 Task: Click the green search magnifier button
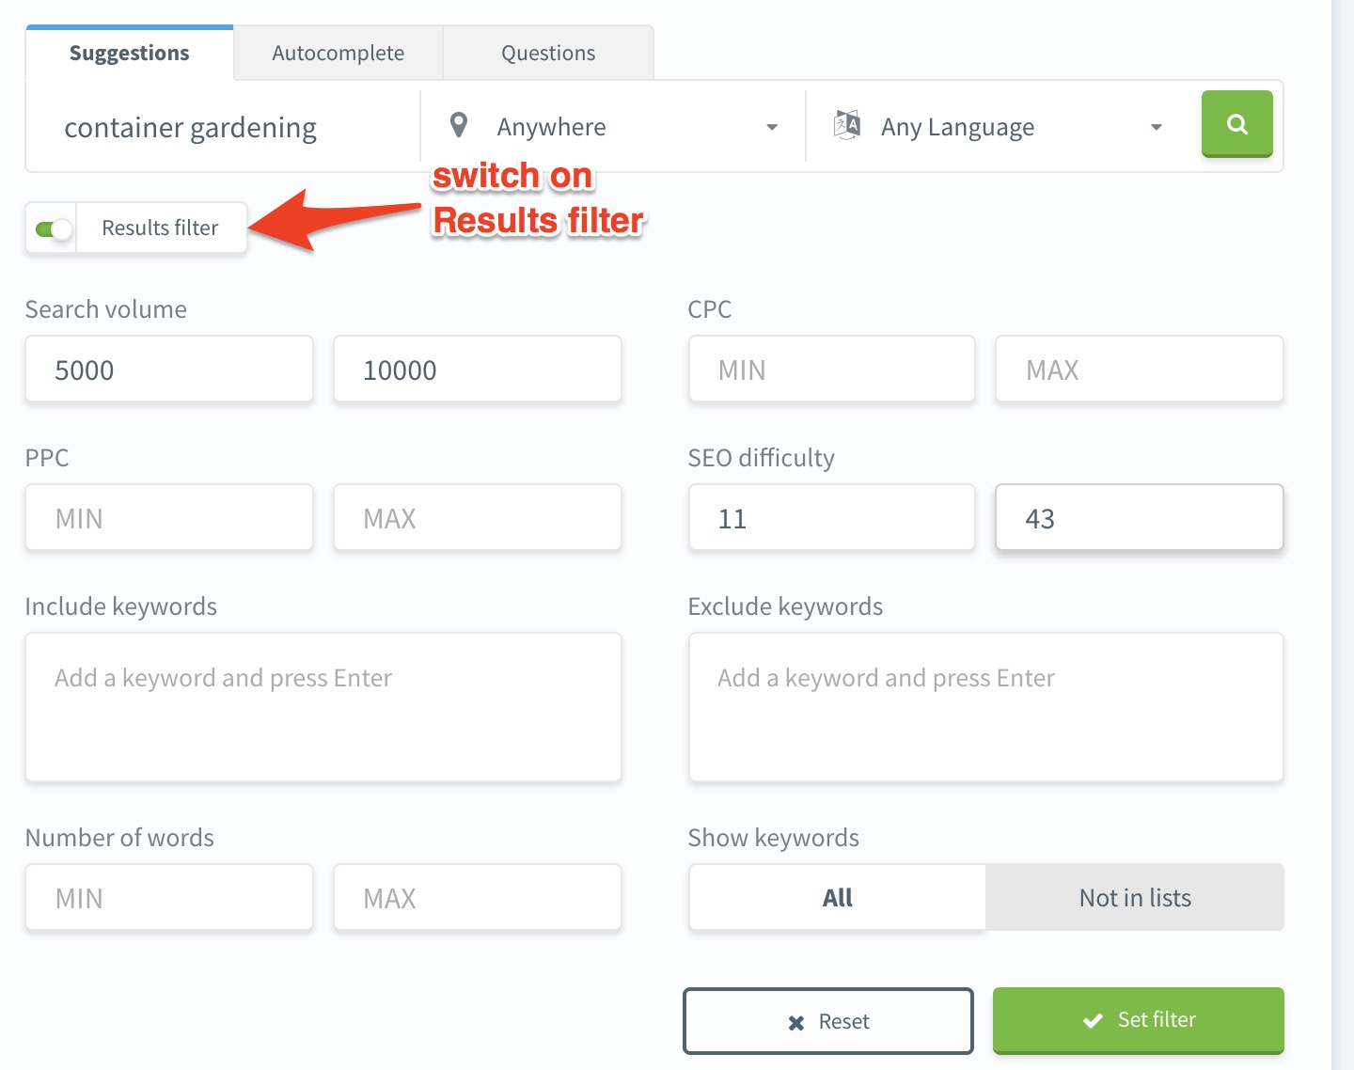1236,123
